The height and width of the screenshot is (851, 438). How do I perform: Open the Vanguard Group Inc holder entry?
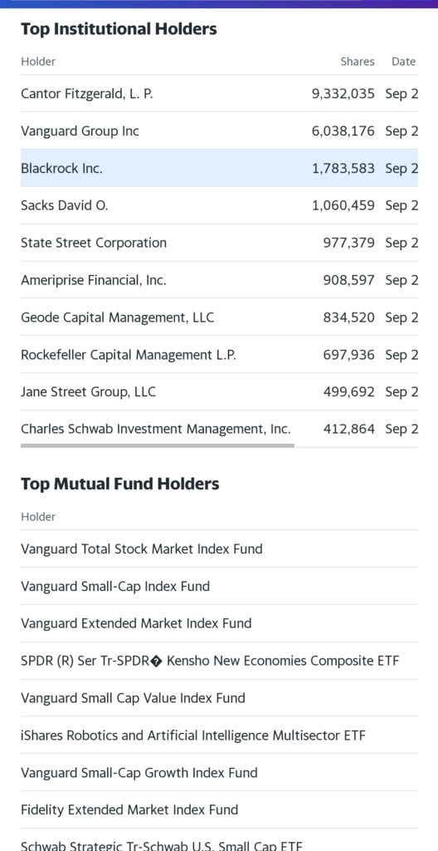[x=219, y=130]
